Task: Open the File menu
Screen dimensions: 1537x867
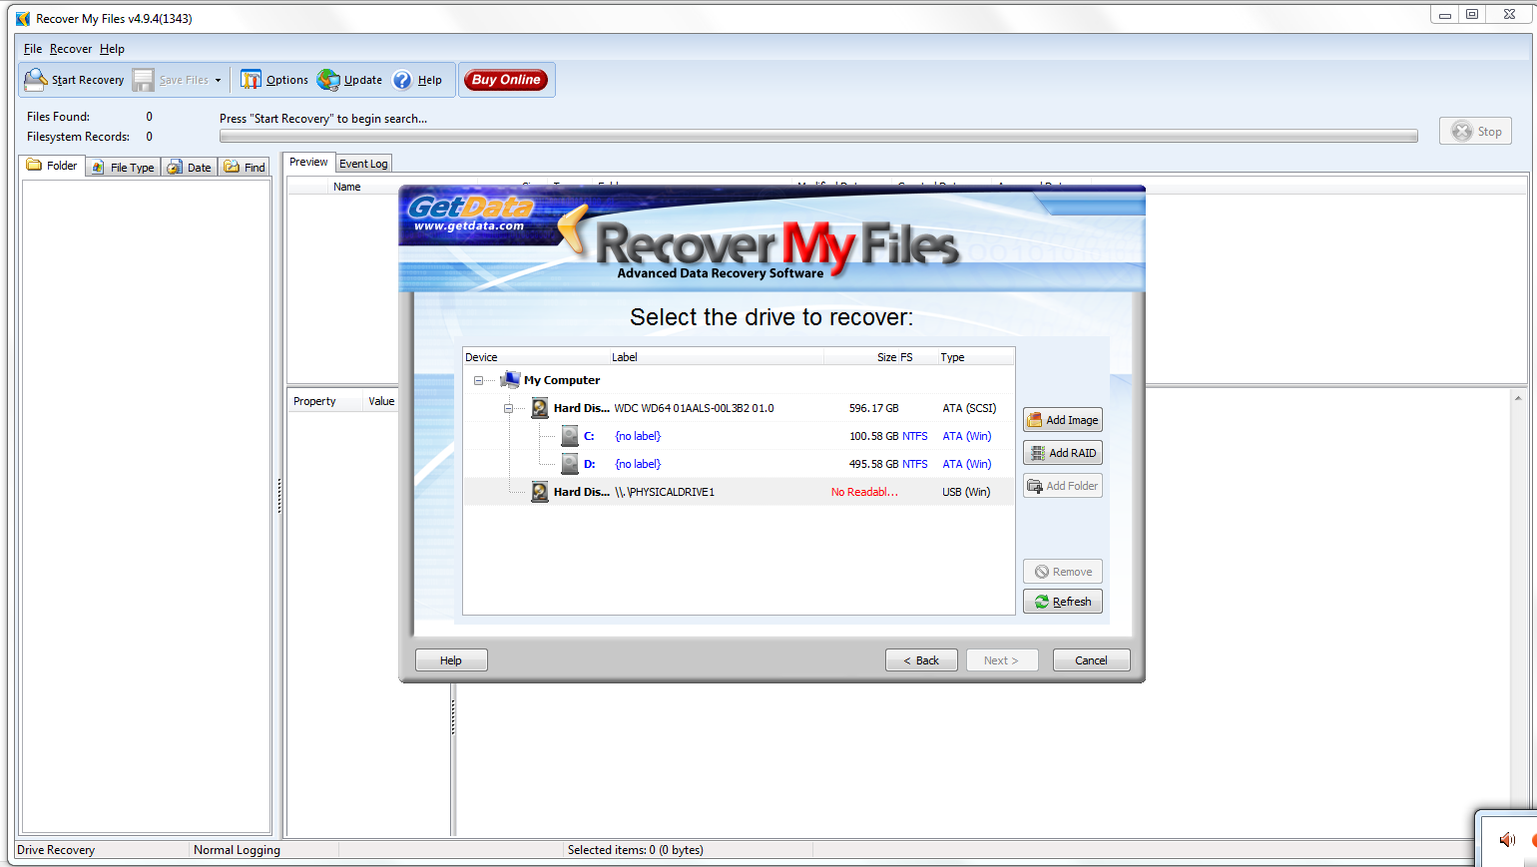Action: coord(33,49)
